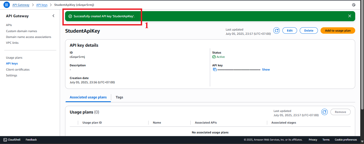Click the Associated APIs column header
The width and height of the screenshot is (364, 144).
(206, 123)
